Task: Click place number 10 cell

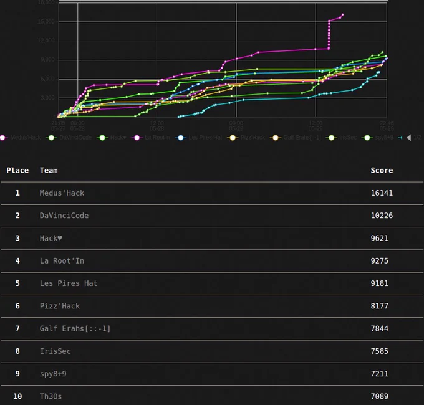Action: (17, 396)
